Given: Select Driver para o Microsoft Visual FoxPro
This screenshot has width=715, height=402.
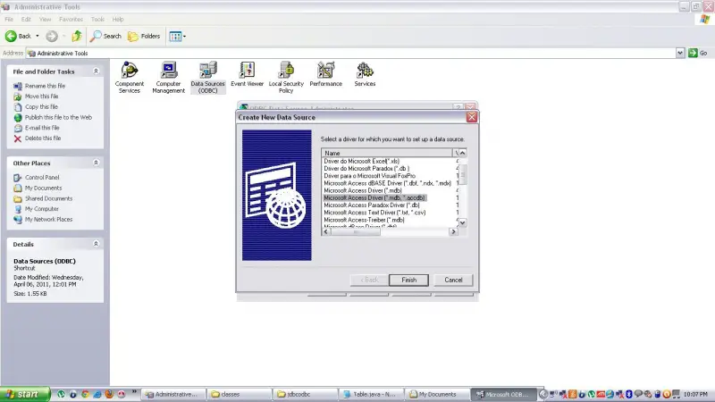Looking at the screenshot, I should [x=369, y=175].
